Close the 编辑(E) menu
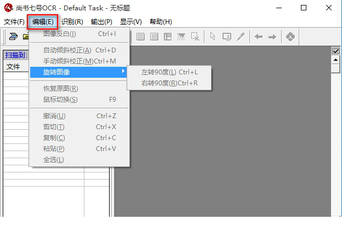The height and width of the screenshot is (225, 342). 43,22
